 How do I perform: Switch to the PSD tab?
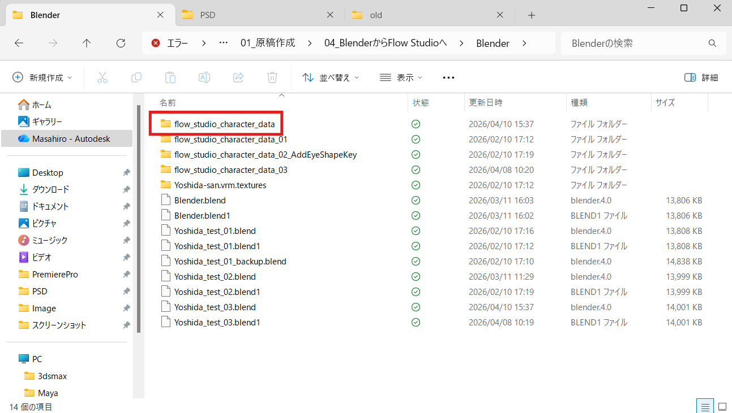click(255, 15)
